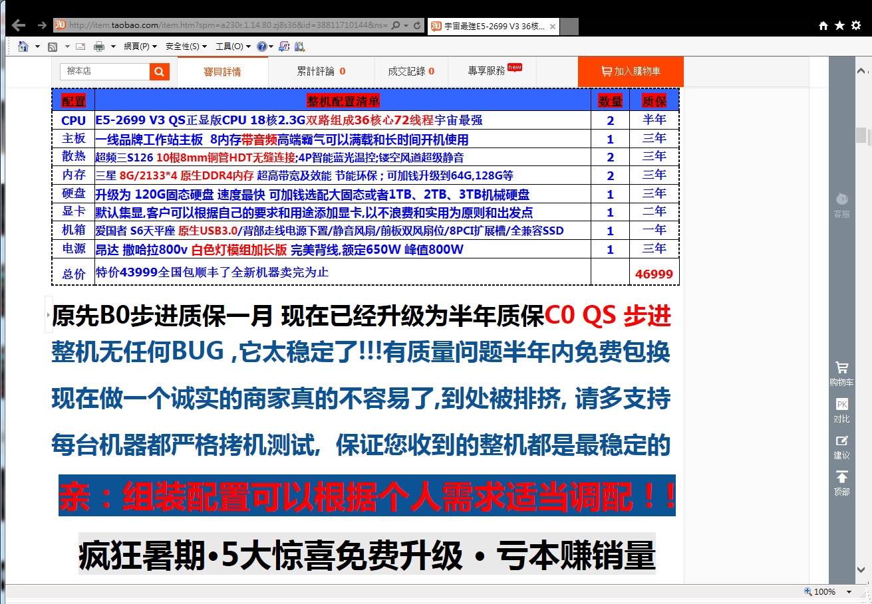Click the zoom magnifier icon in status bar
This screenshot has height=604, width=872.
(x=807, y=591)
